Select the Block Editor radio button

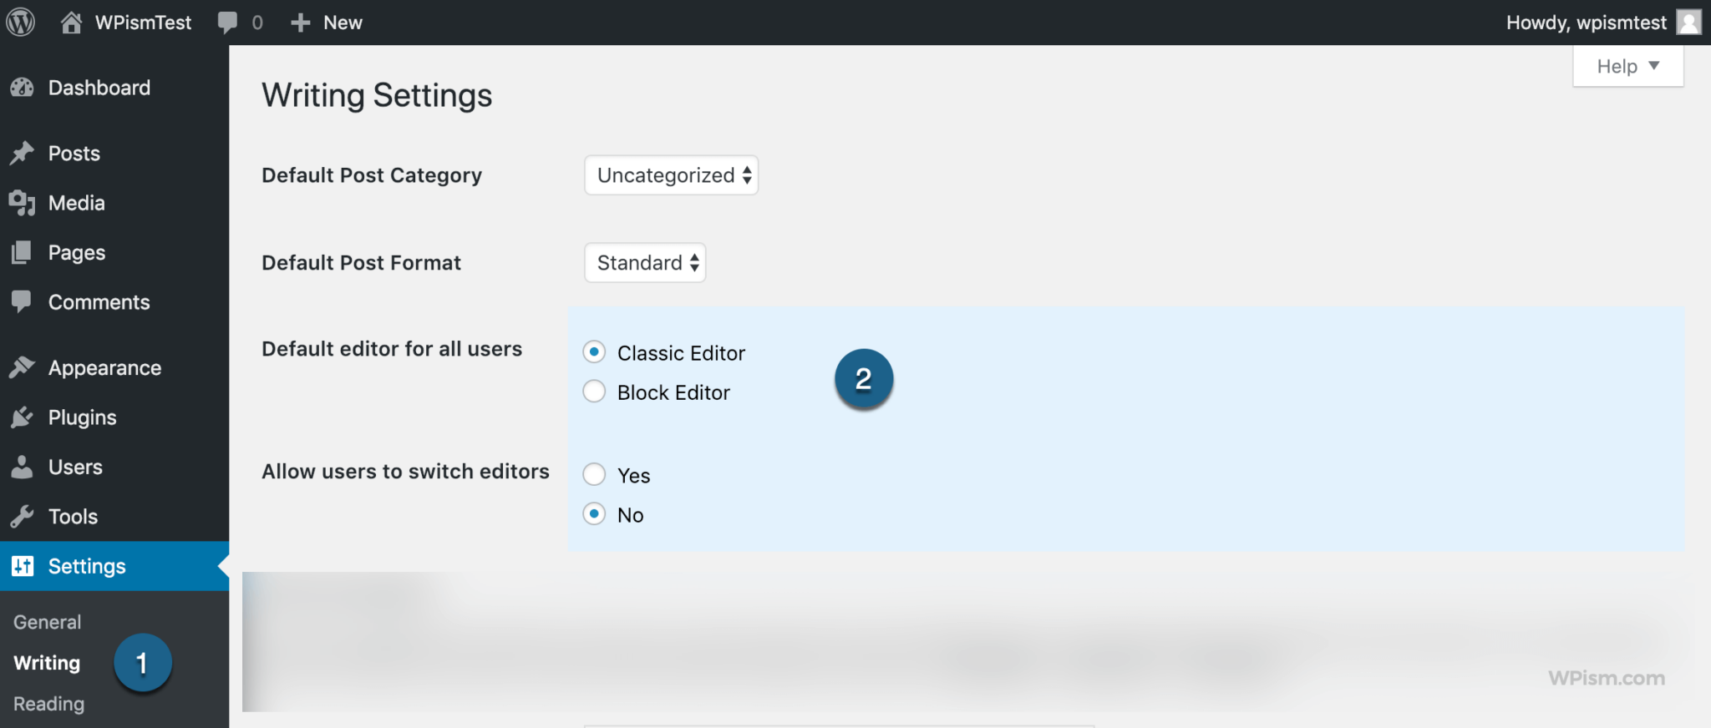click(x=594, y=392)
